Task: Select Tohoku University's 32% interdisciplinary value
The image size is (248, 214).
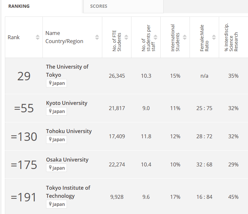Action: tap(233, 136)
